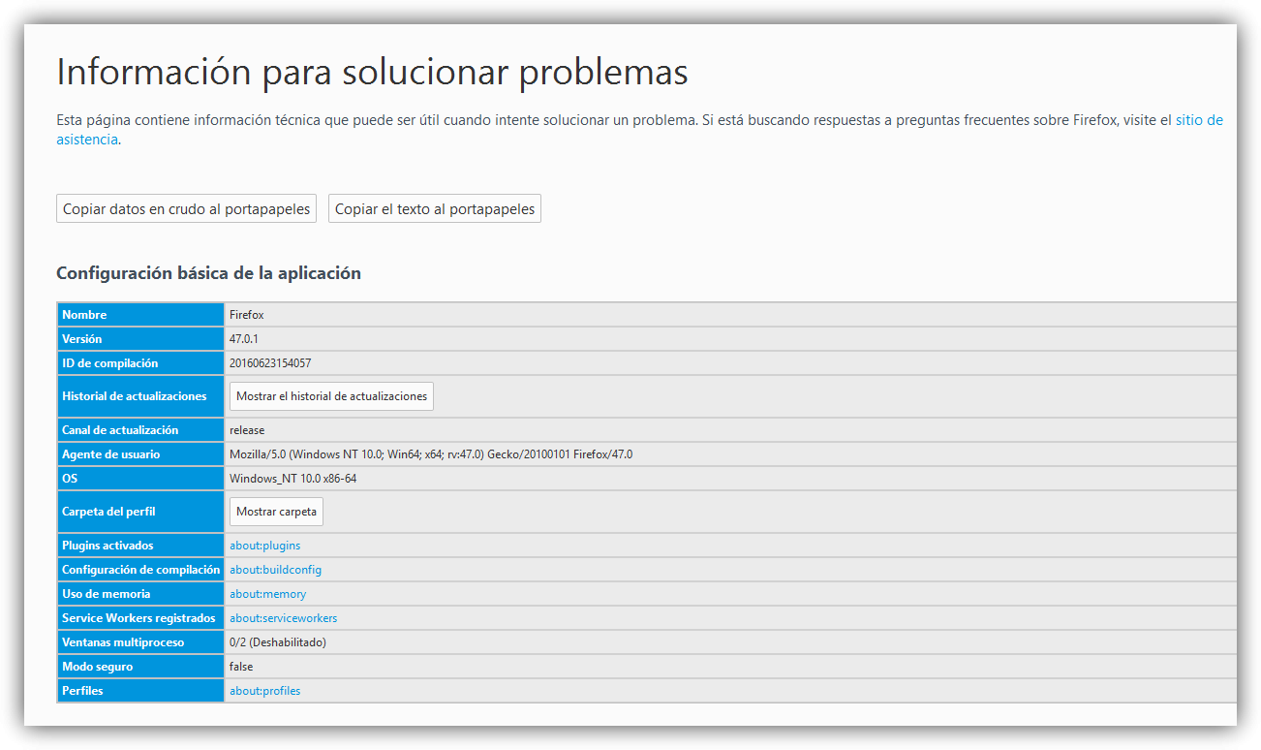Screen dimensions: 1261x750
Task: Select the "release" update channel value
Action: (x=247, y=430)
